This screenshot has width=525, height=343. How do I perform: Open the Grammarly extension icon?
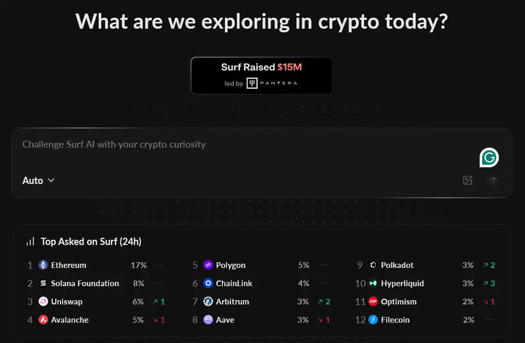coord(489,157)
